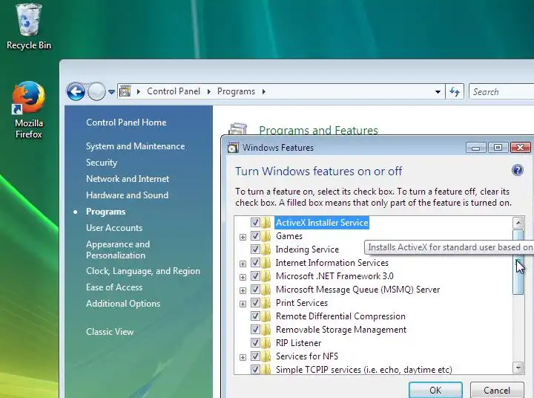Toggle Internet Information Services checkbox
The image size is (534, 398).
pyautogui.click(x=255, y=263)
